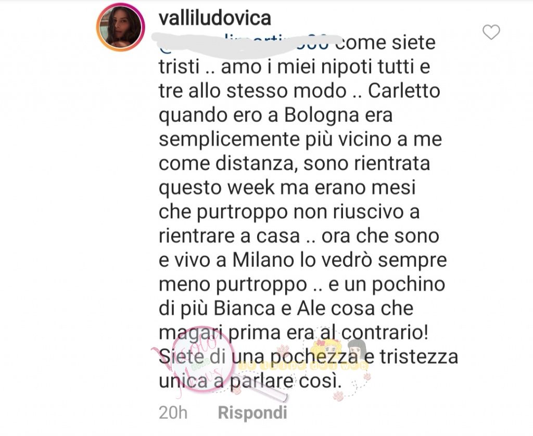This screenshot has width=533, height=436.
Task: View story via the colored avatar ring
Action: [x=121, y=27]
